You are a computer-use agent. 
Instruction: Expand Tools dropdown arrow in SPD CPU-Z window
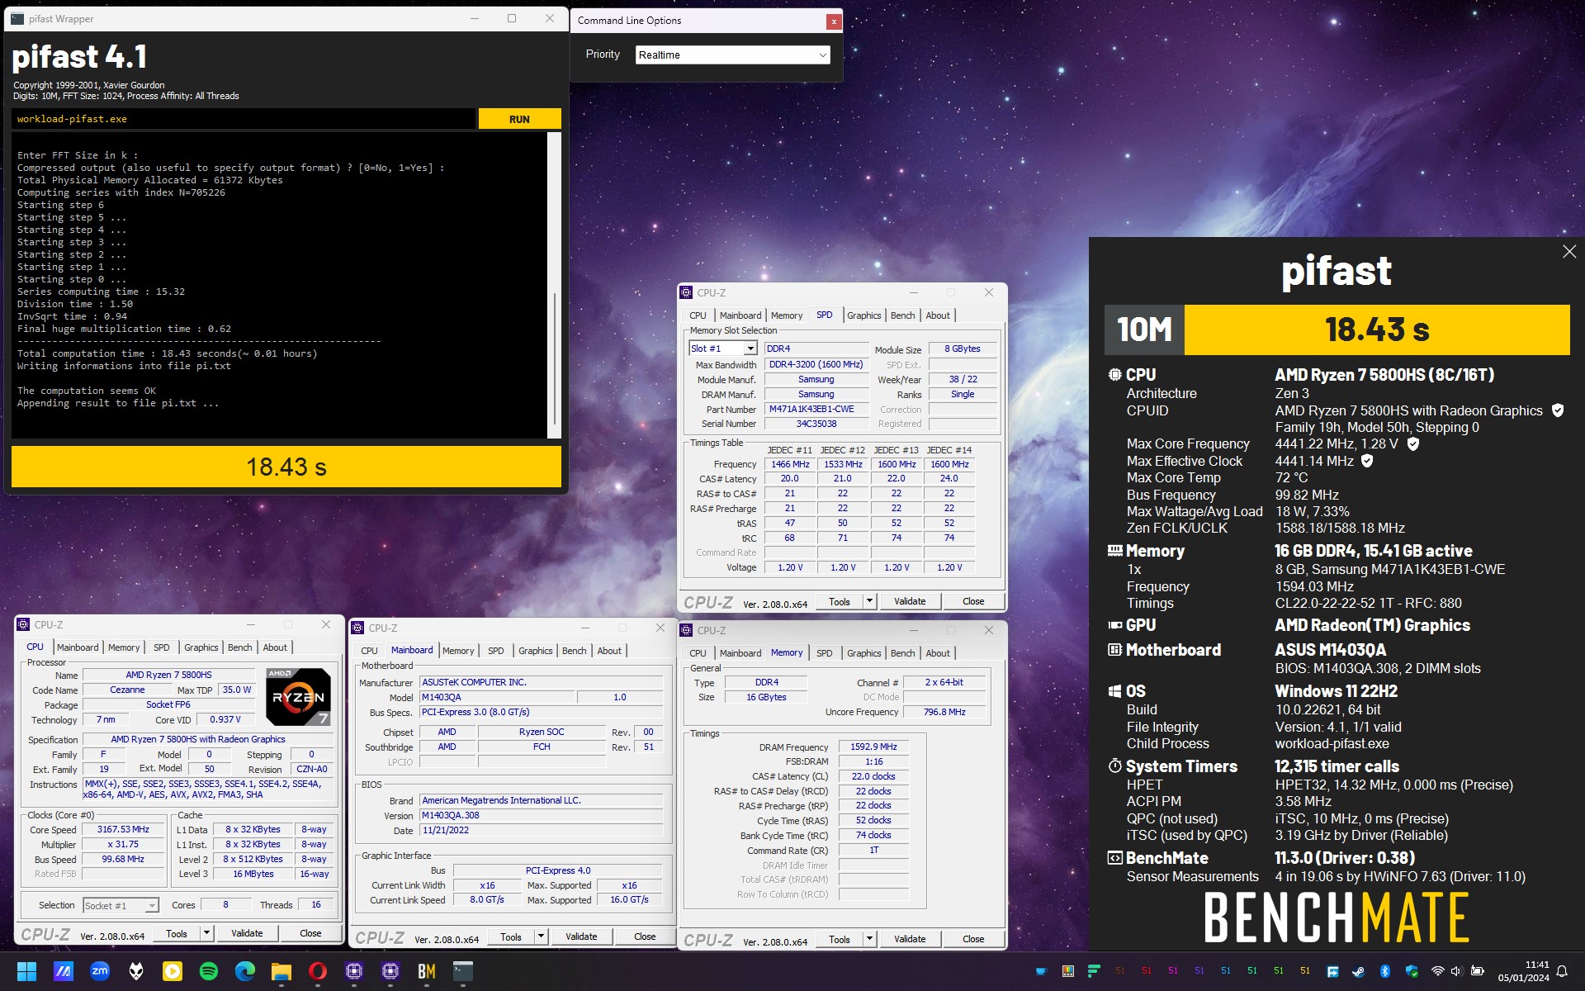[869, 601]
